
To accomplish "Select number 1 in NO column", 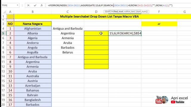I will pos(10,29).
